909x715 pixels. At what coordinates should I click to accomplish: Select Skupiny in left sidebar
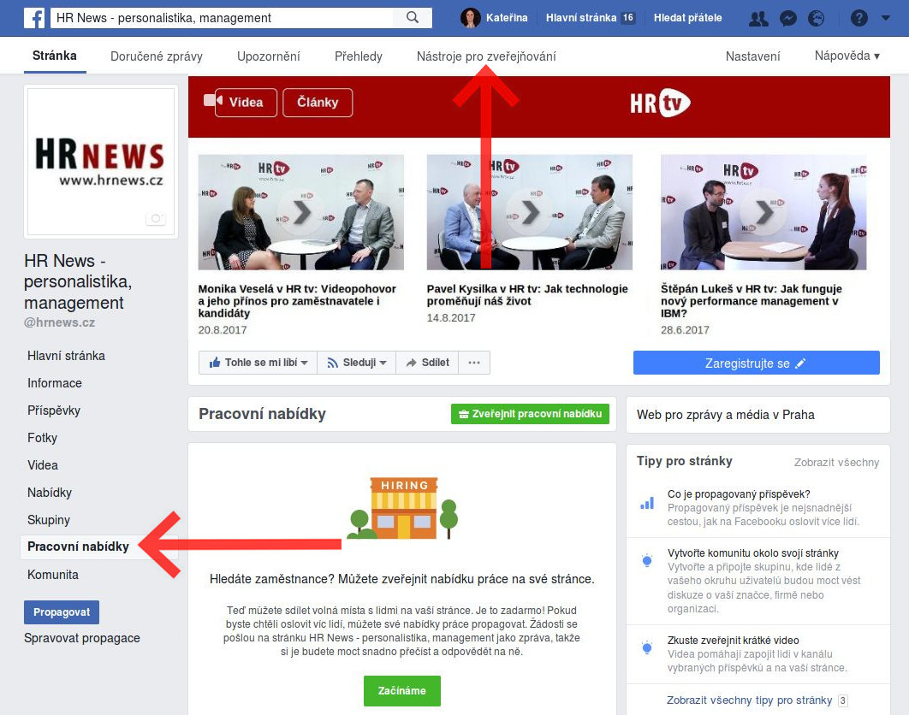(x=49, y=520)
